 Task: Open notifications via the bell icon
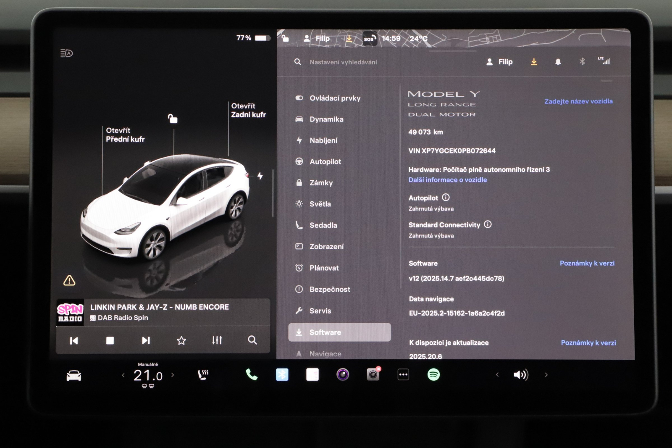[558, 62]
